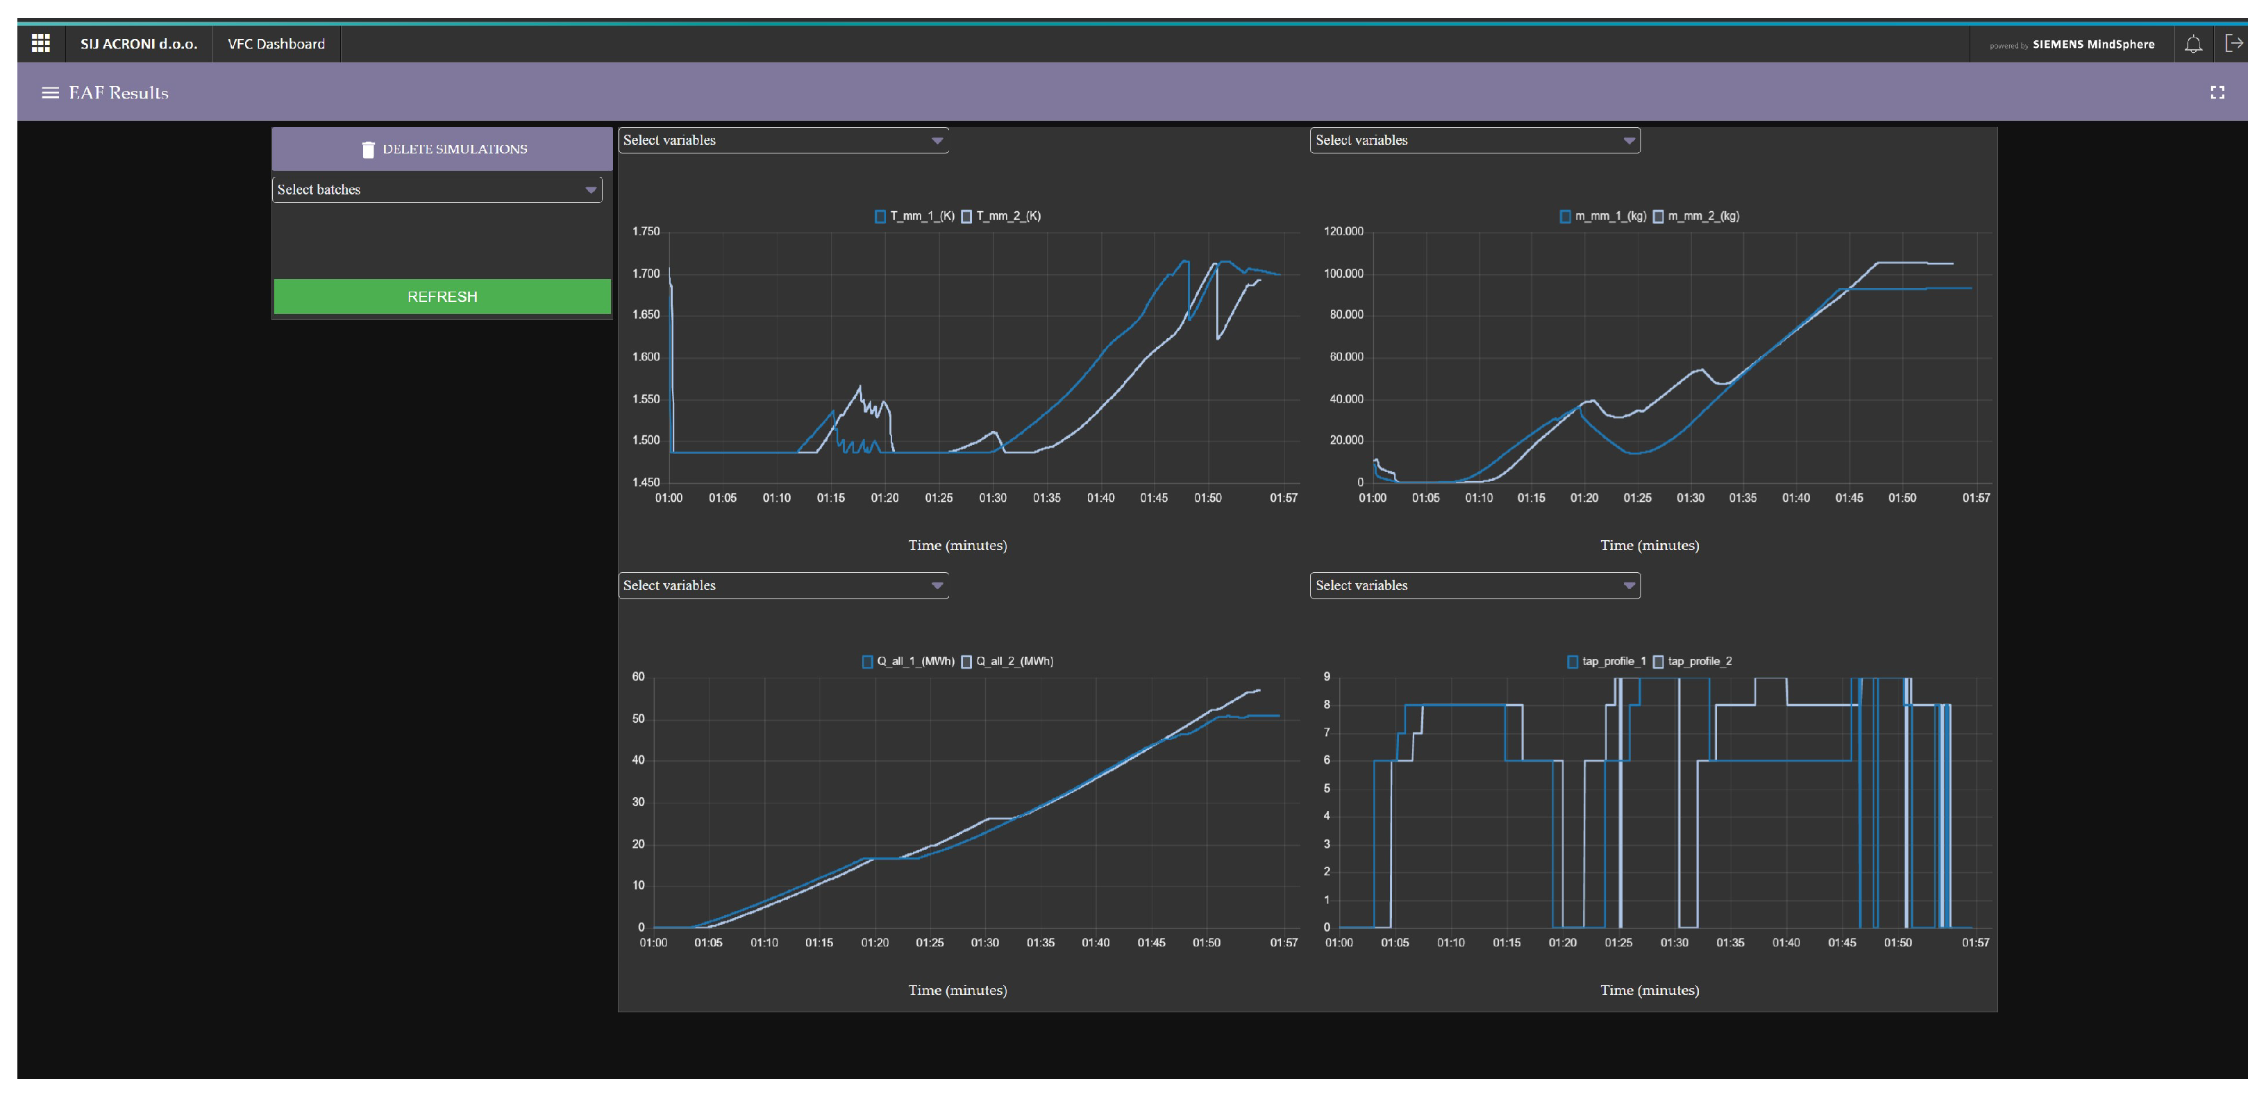Click the logout icon in top bar
The width and height of the screenshot is (2266, 1097).
pyautogui.click(x=2233, y=43)
